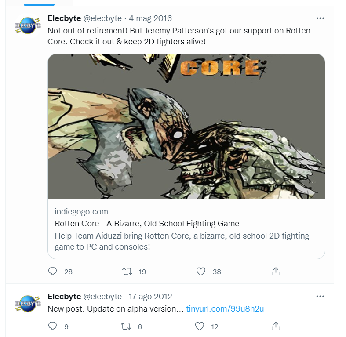This screenshot has height=337, width=346.
Task: Retweet the Rotten Core tweet
Action: 127,272
